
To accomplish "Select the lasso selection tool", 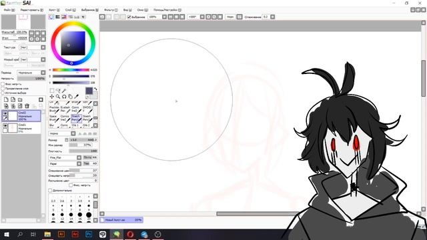I will (x=58, y=91).
